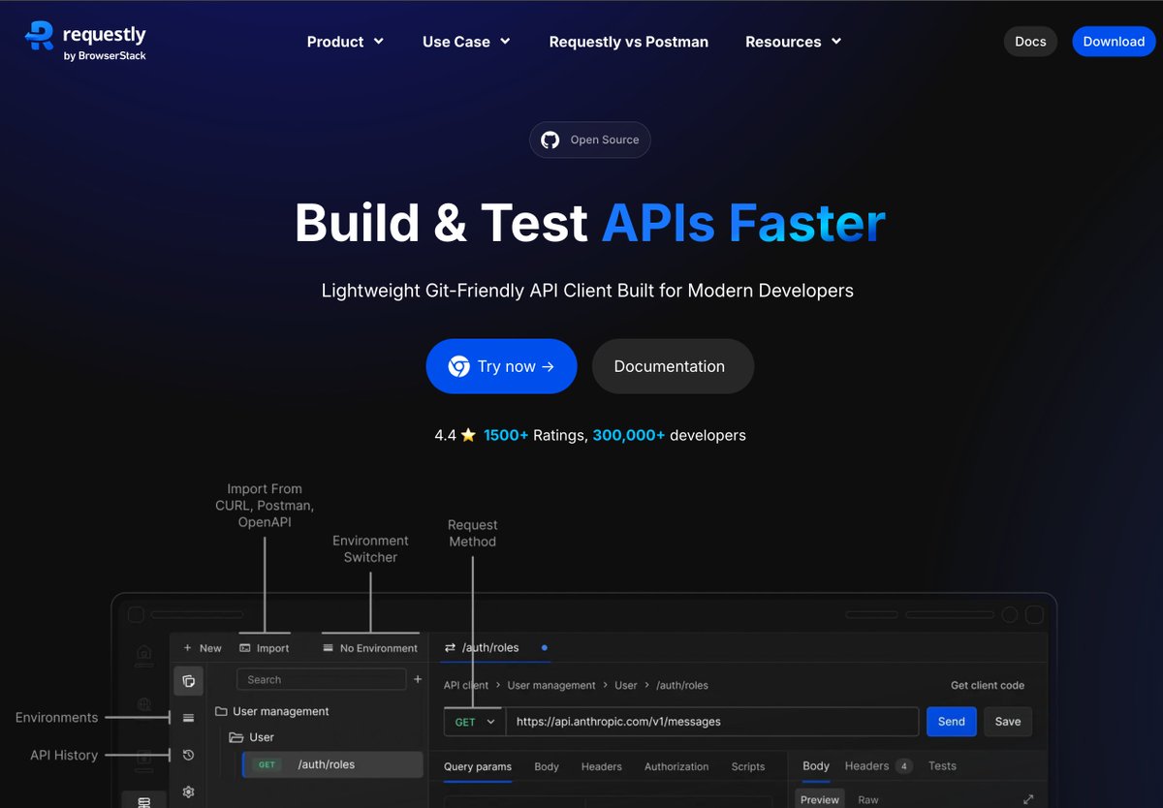
Task: Click the "1500+" ratings text
Action: 506,436
